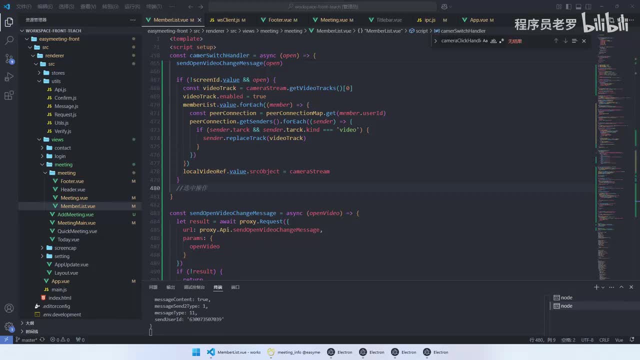Click the Copilot icon in the title bar
640x360 pixels.
(444, 6)
